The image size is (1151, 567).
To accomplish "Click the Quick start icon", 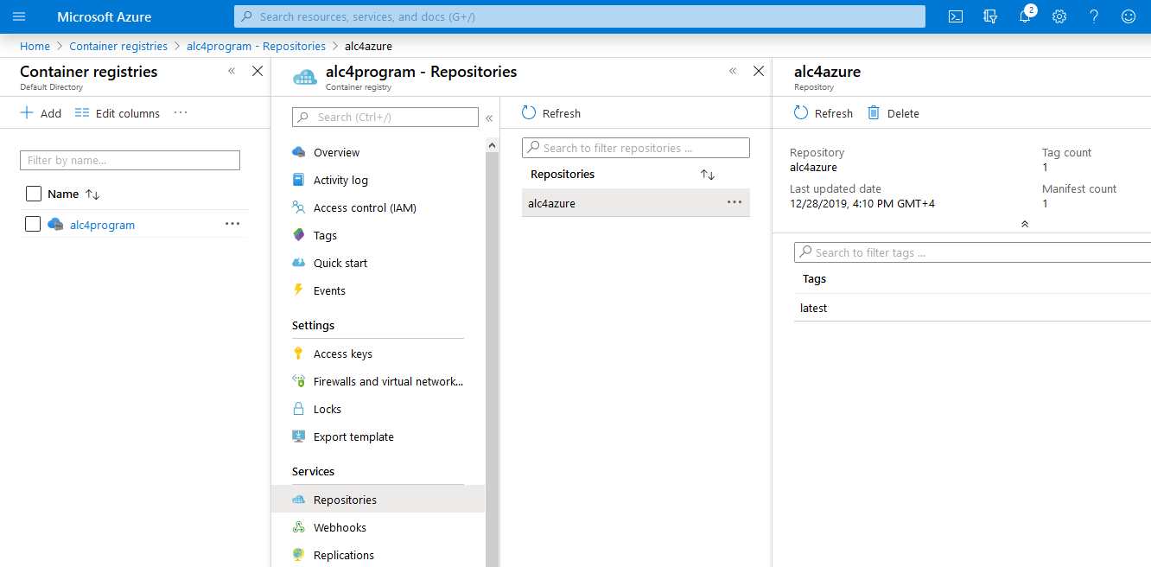I will [x=299, y=263].
